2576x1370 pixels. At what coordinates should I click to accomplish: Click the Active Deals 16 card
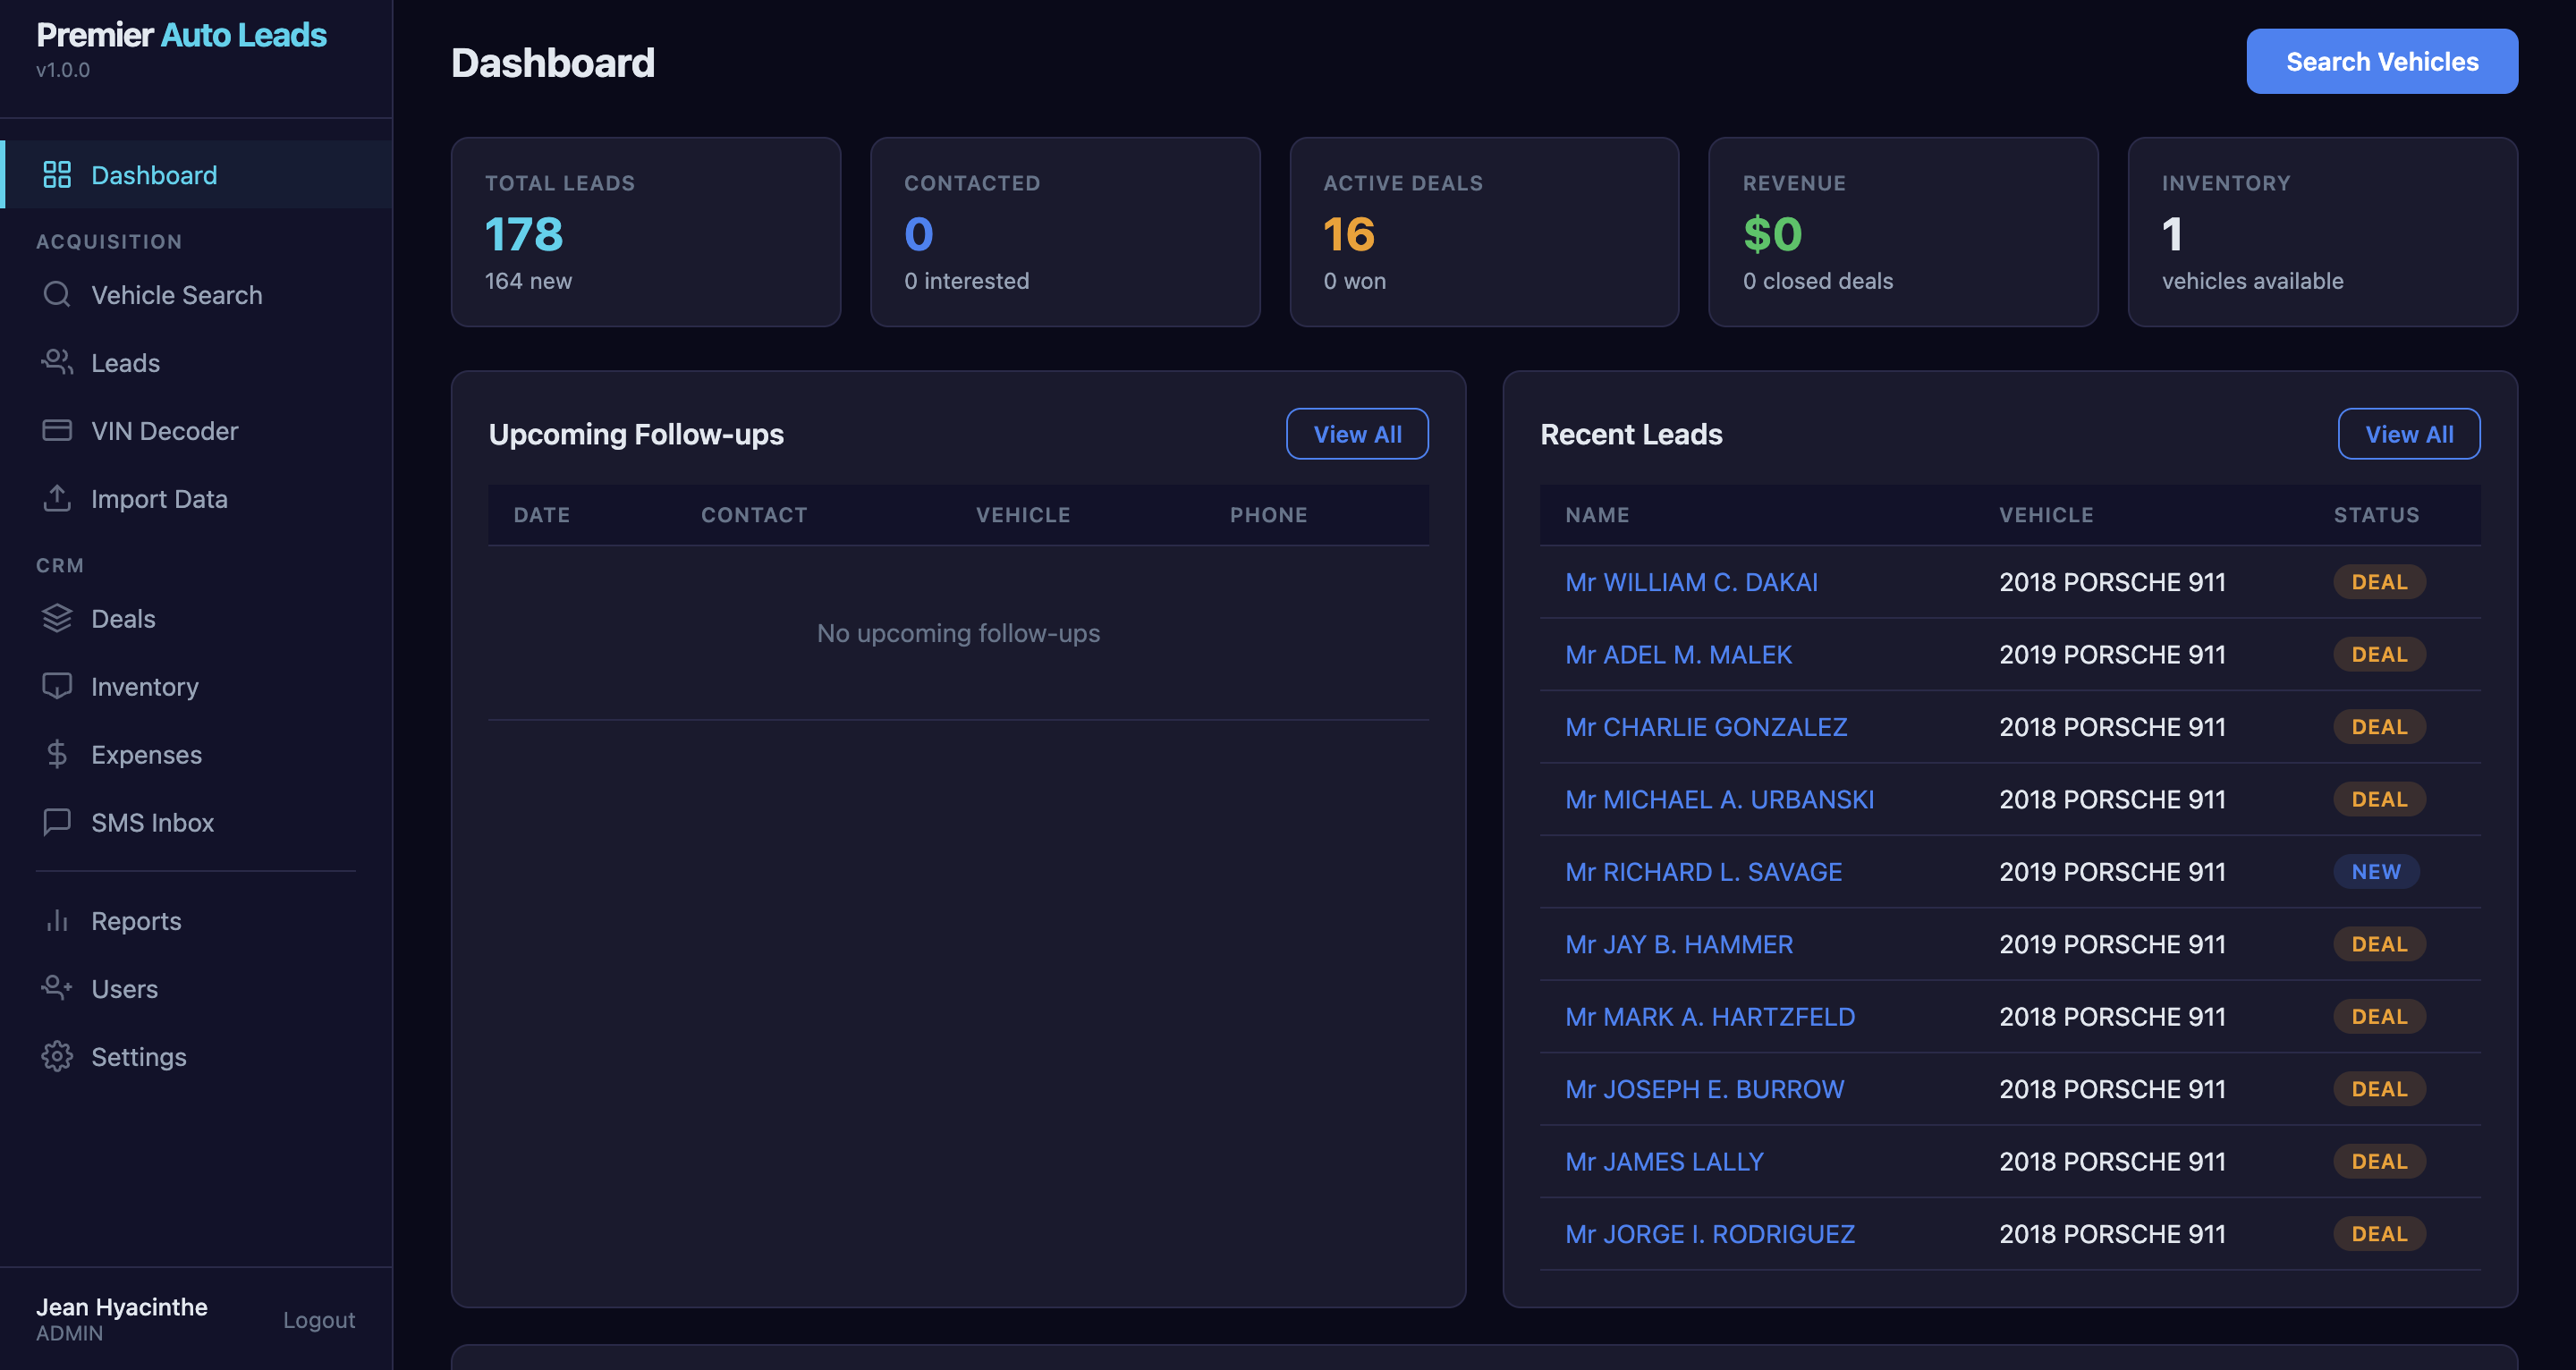(x=1484, y=232)
